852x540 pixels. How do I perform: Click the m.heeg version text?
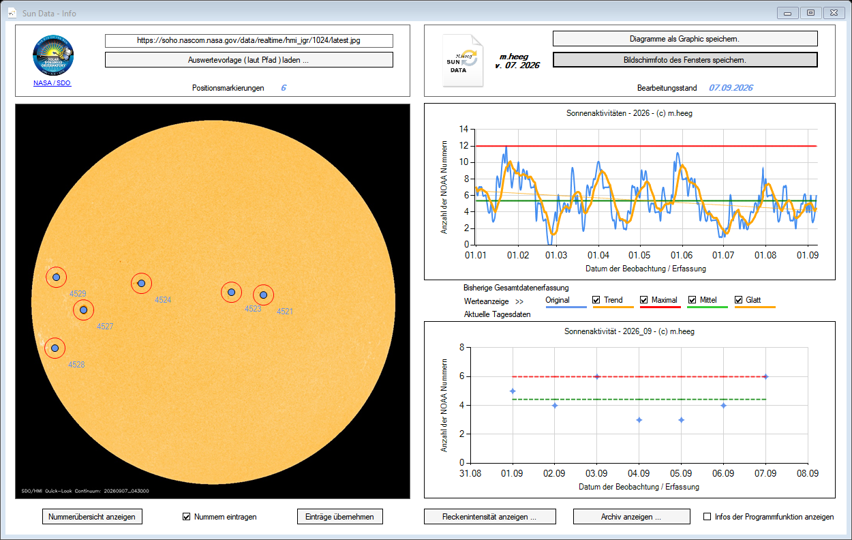(517, 61)
